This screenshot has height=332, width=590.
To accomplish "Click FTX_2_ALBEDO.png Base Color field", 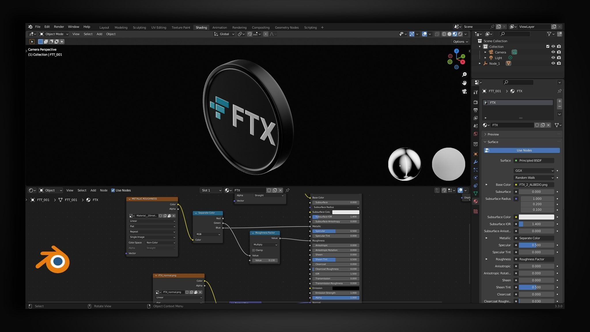I will pyautogui.click(x=534, y=185).
